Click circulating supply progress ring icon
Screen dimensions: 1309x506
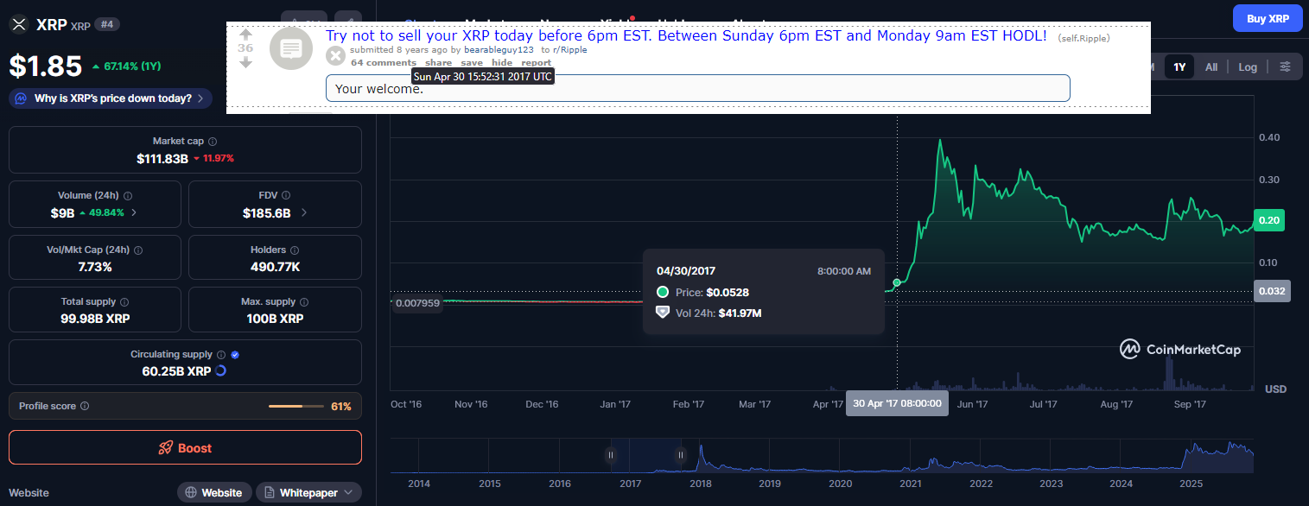[221, 371]
